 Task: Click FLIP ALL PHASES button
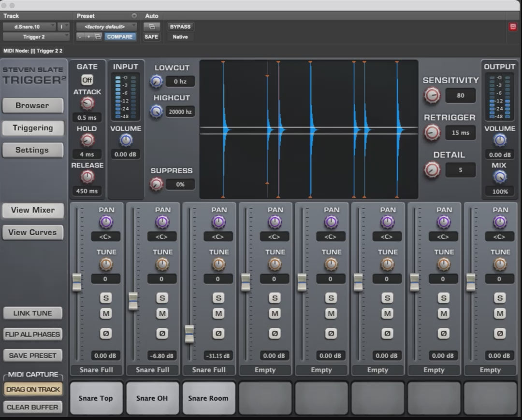coord(33,334)
